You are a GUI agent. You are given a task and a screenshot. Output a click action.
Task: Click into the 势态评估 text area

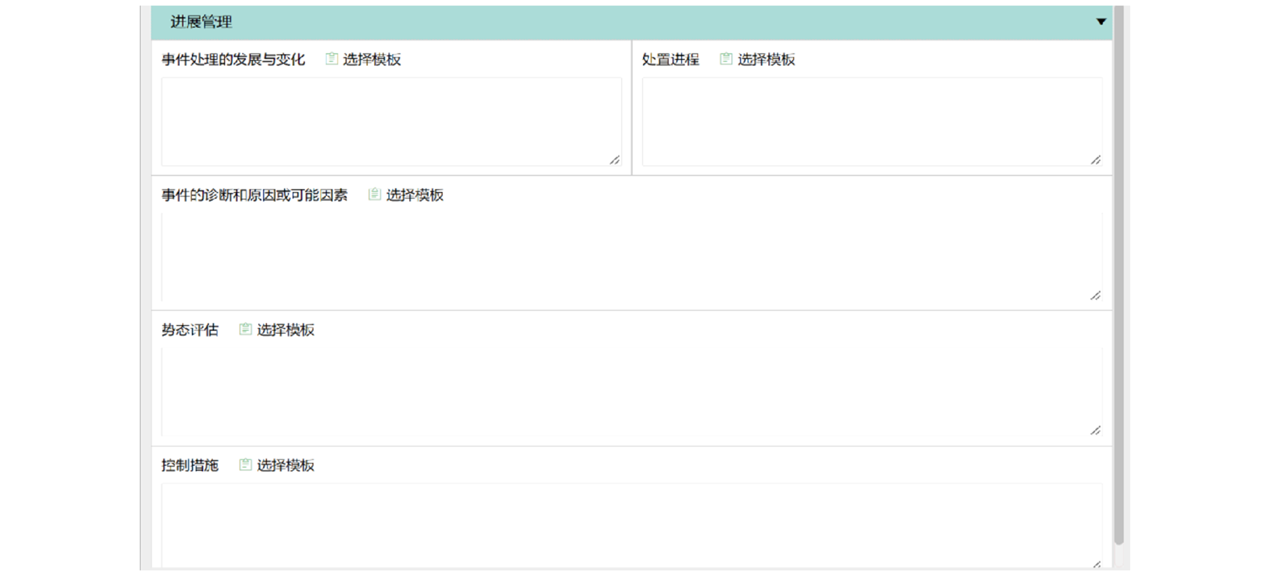631,392
